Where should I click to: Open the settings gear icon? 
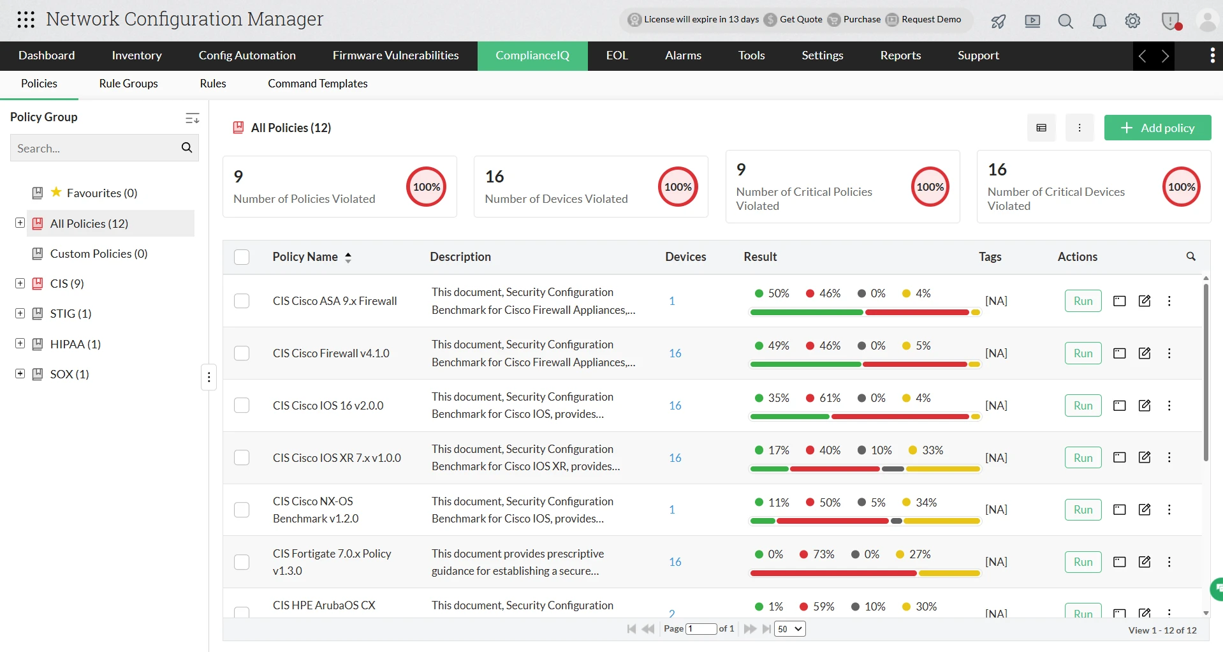1133,21
